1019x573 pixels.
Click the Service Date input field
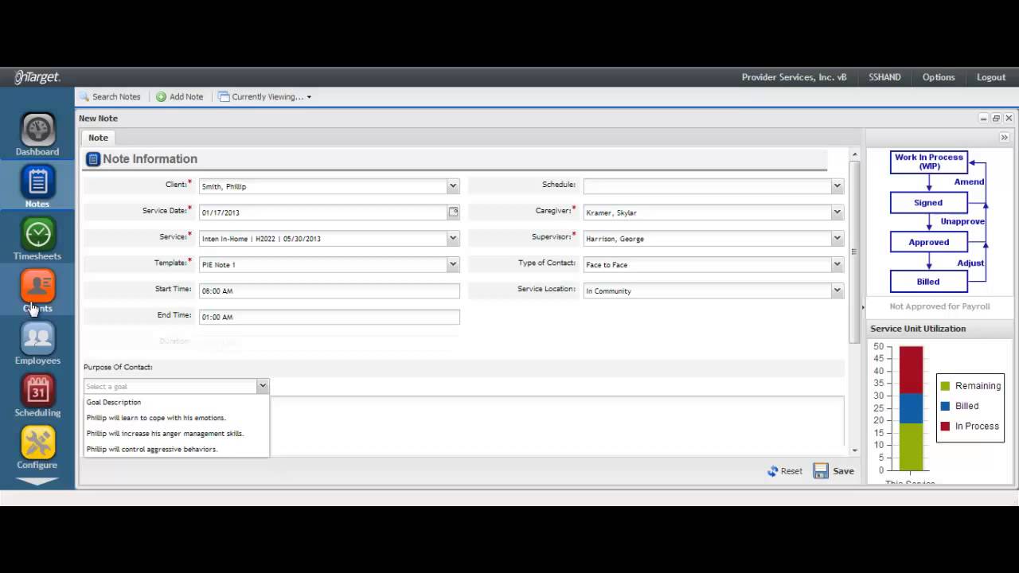323,212
